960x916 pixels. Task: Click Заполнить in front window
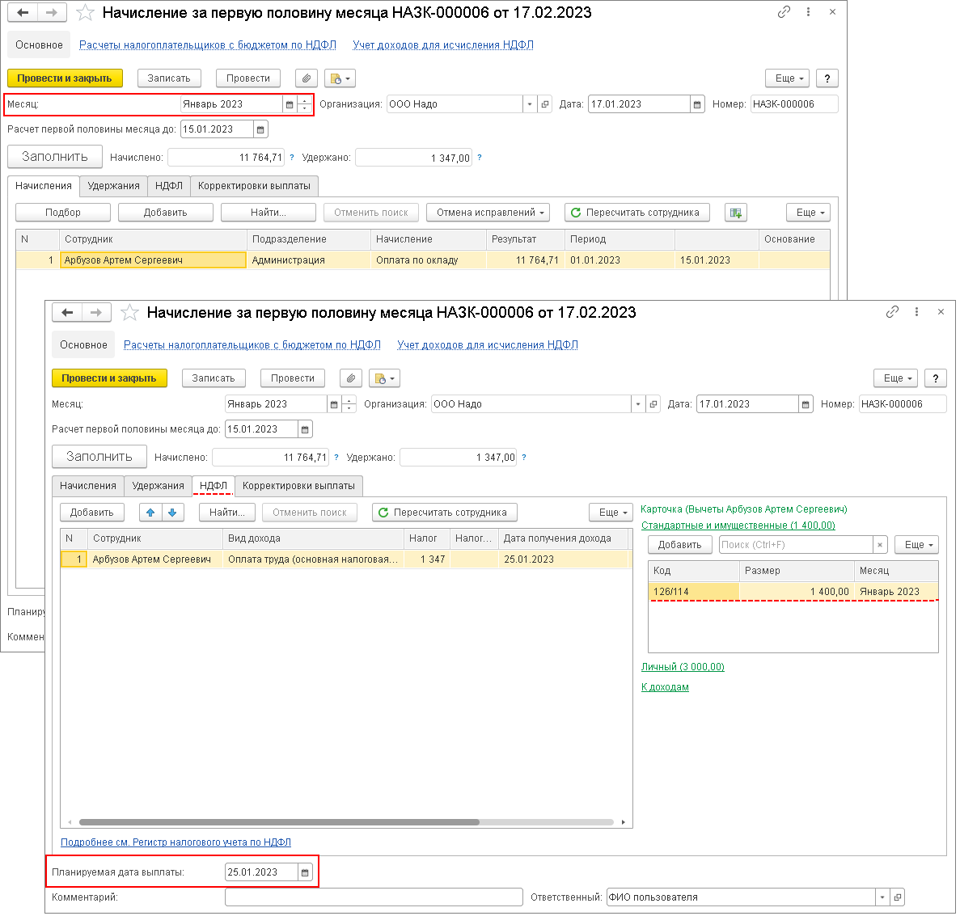pyautogui.click(x=99, y=457)
